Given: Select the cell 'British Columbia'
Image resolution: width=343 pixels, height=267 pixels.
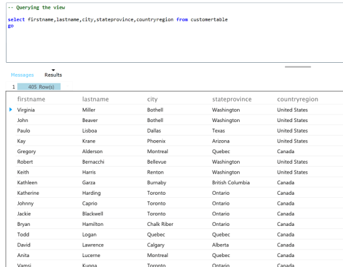Looking at the screenshot, I should point(231,182).
